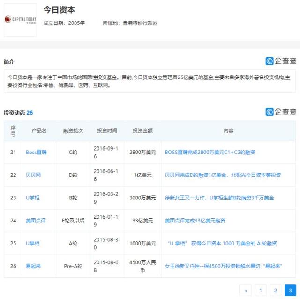This screenshot has width=300, height=299.
Task: Open article BOSS直聘完成2800万美元C1+C2轮融资
Action: [210, 152]
